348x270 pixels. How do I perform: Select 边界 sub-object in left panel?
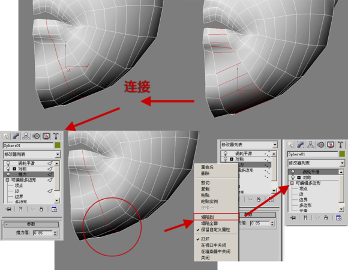(19, 197)
